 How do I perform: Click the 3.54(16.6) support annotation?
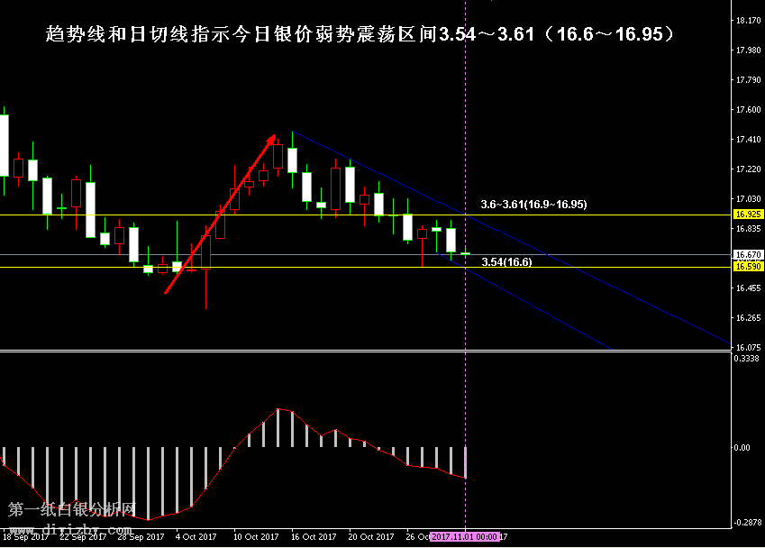tap(506, 262)
